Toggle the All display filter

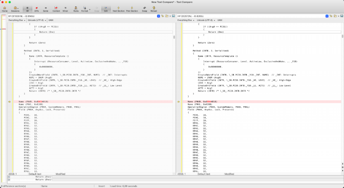[27, 9]
